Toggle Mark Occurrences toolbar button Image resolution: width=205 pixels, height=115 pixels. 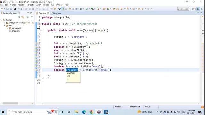[63, 9]
